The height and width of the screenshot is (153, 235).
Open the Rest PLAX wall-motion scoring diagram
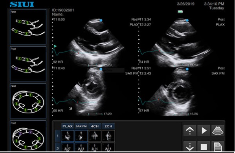28,27
